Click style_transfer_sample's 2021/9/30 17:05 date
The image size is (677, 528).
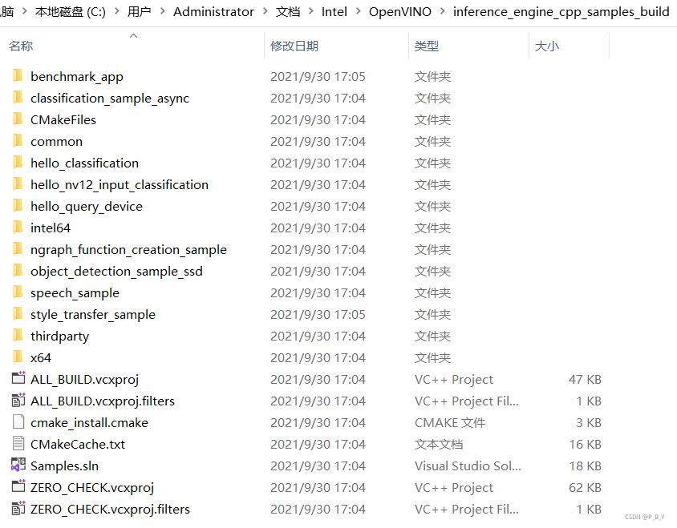[x=318, y=314]
